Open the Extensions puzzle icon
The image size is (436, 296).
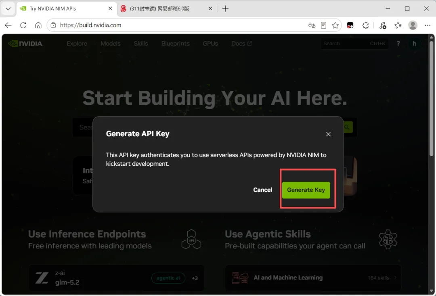[x=366, y=25]
